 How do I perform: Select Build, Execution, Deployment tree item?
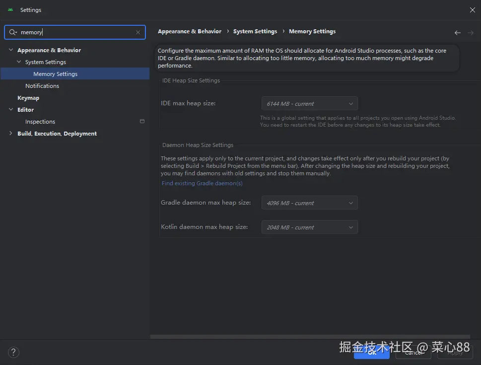coord(57,134)
